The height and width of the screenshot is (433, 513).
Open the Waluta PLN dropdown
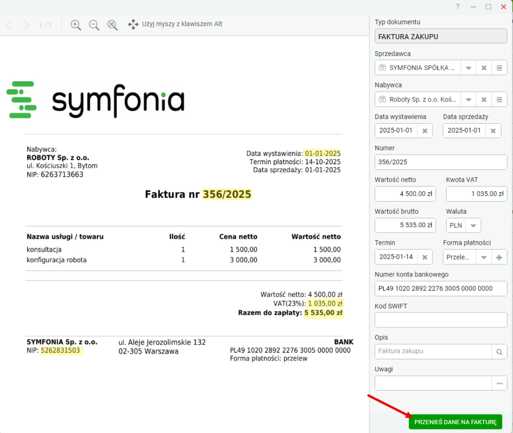473,225
